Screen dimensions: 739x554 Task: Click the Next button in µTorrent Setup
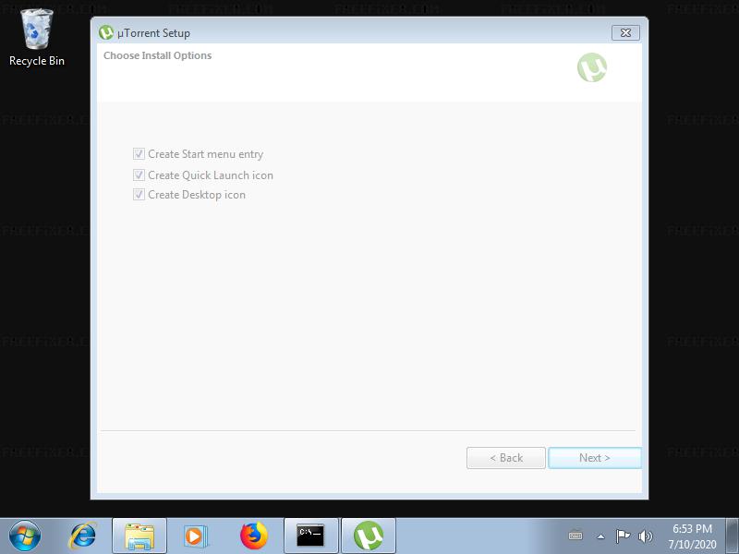pyautogui.click(x=594, y=458)
